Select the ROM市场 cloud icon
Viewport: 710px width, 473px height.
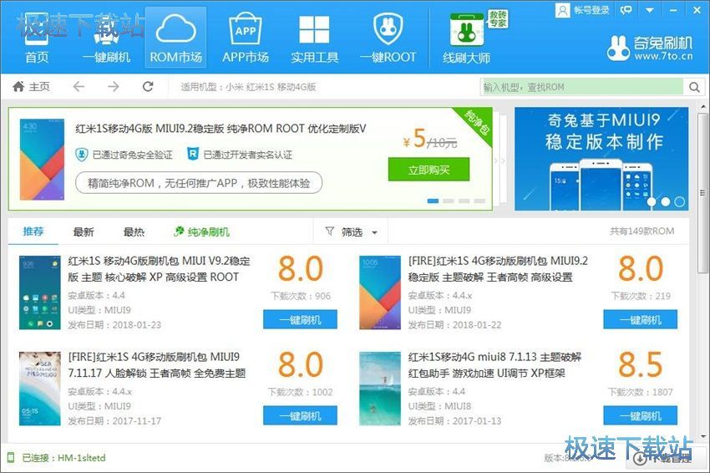pyautogui.click(x=175, y=29)
